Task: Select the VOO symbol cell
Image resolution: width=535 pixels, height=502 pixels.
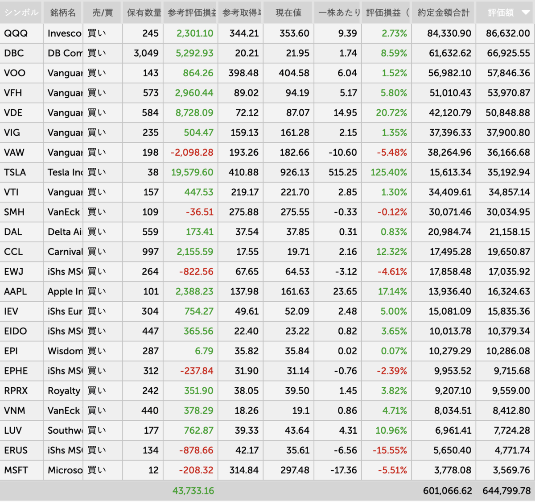Action: 21,73
